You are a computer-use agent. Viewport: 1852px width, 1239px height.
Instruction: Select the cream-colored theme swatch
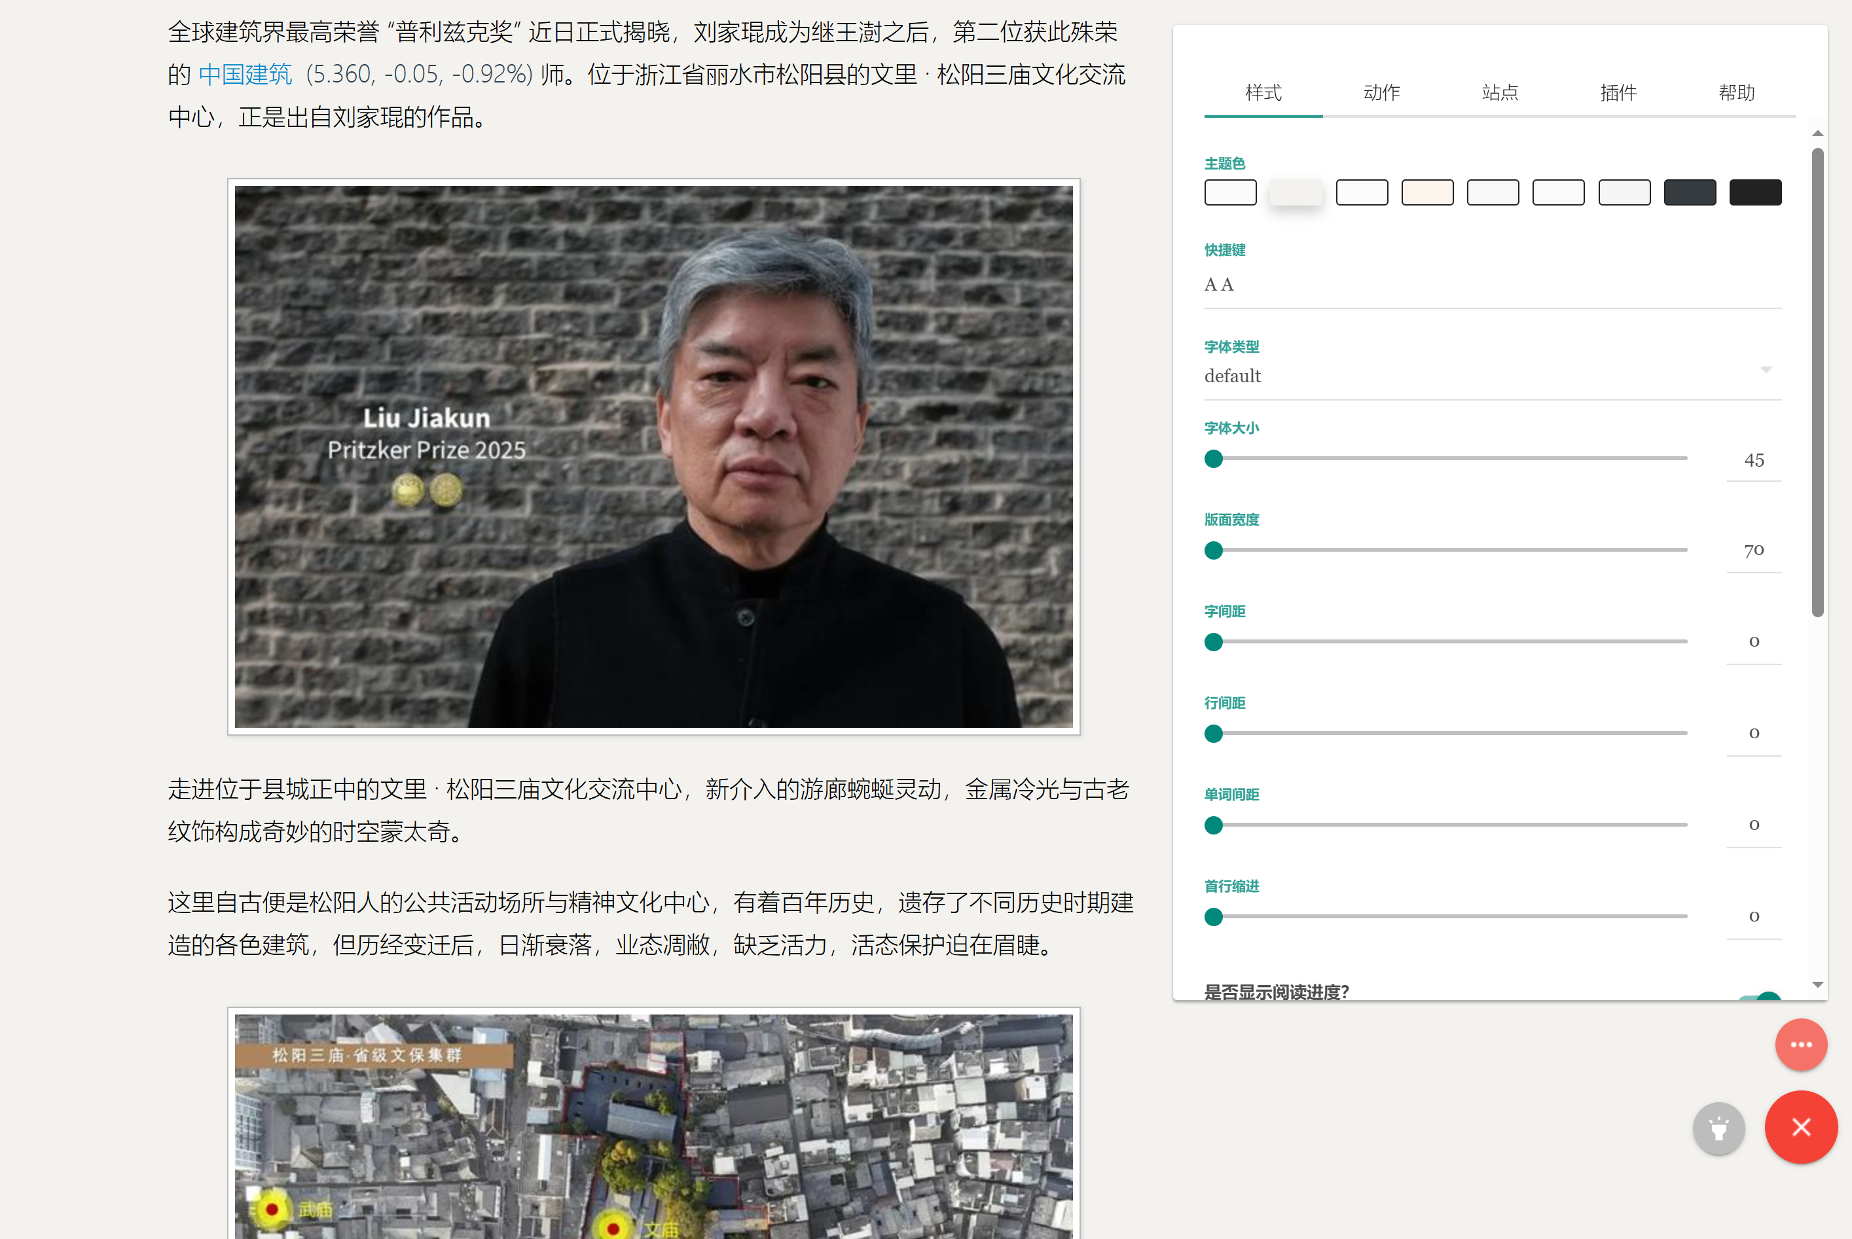[x=1427, y=192]
